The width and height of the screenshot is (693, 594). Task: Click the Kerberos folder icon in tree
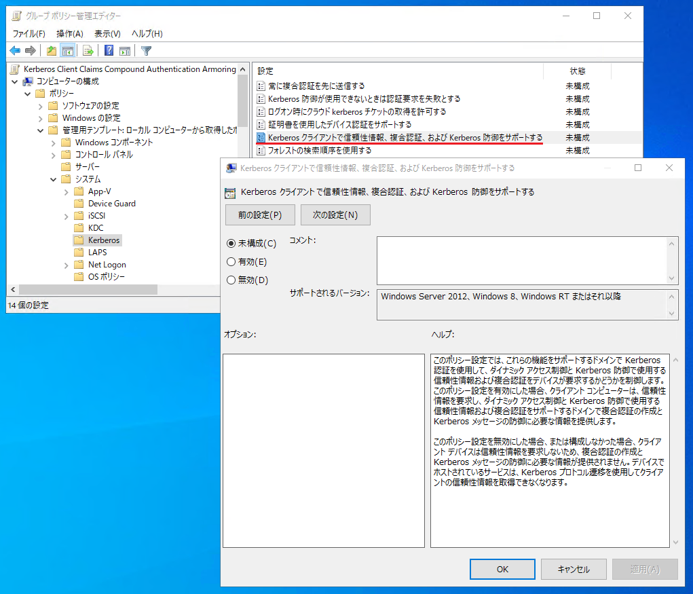79,240
